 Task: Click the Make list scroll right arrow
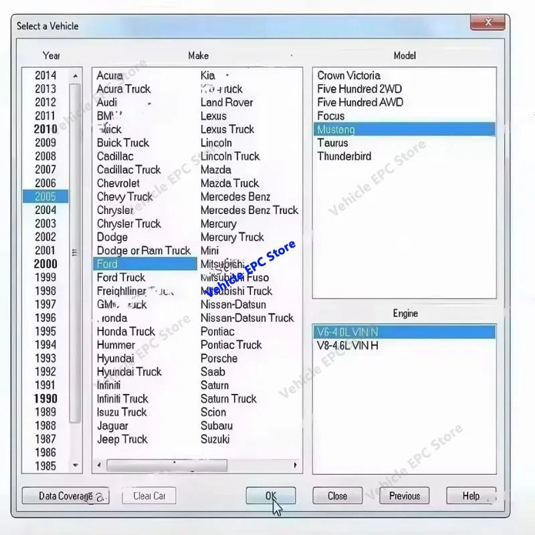(295, 465)
